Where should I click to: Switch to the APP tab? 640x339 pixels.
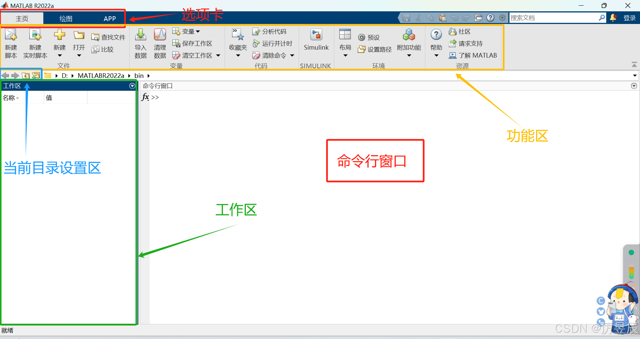110,19
